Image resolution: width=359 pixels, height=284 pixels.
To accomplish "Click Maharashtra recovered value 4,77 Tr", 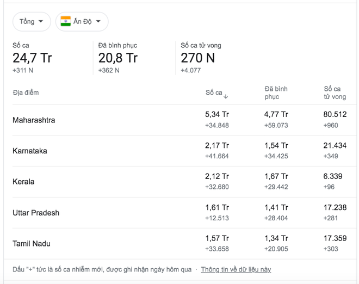I will (x=276, y=114).
